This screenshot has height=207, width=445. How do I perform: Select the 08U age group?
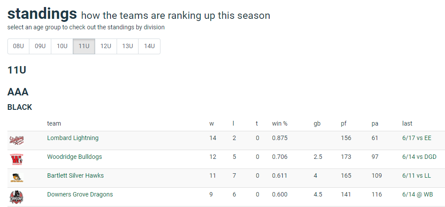[x=18, y=46]
